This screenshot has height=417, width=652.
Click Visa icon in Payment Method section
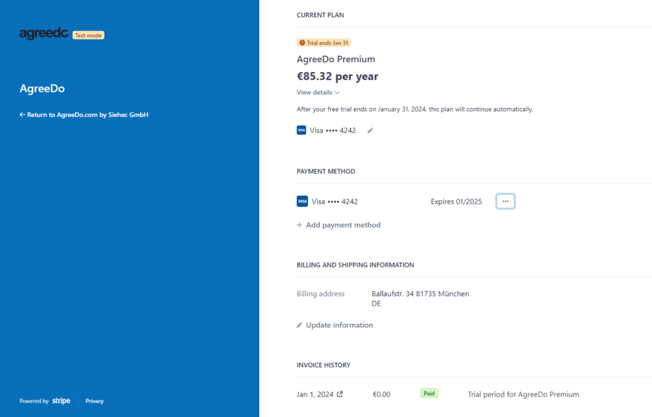pyautogui.click(x=302, y=201)
